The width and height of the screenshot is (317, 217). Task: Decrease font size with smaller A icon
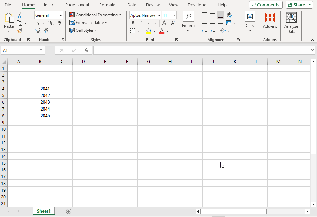173,23
